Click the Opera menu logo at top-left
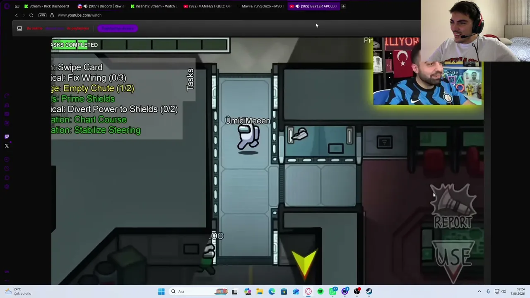Image resolution: width=530 pixels, height=298 pixels. pos(7,6)
